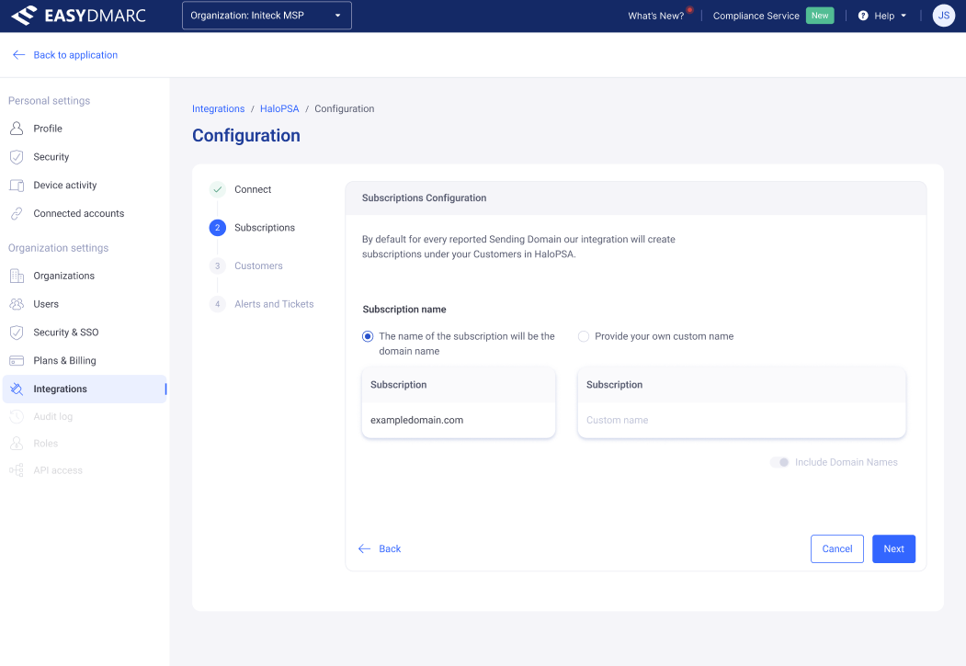Click the Security shield icon
Viewport: 966px width, 666px height.
tap(17, 156)
